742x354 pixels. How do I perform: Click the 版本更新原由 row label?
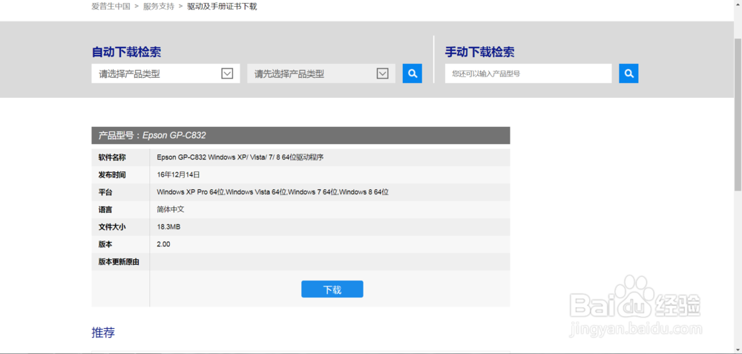point(119,262)
